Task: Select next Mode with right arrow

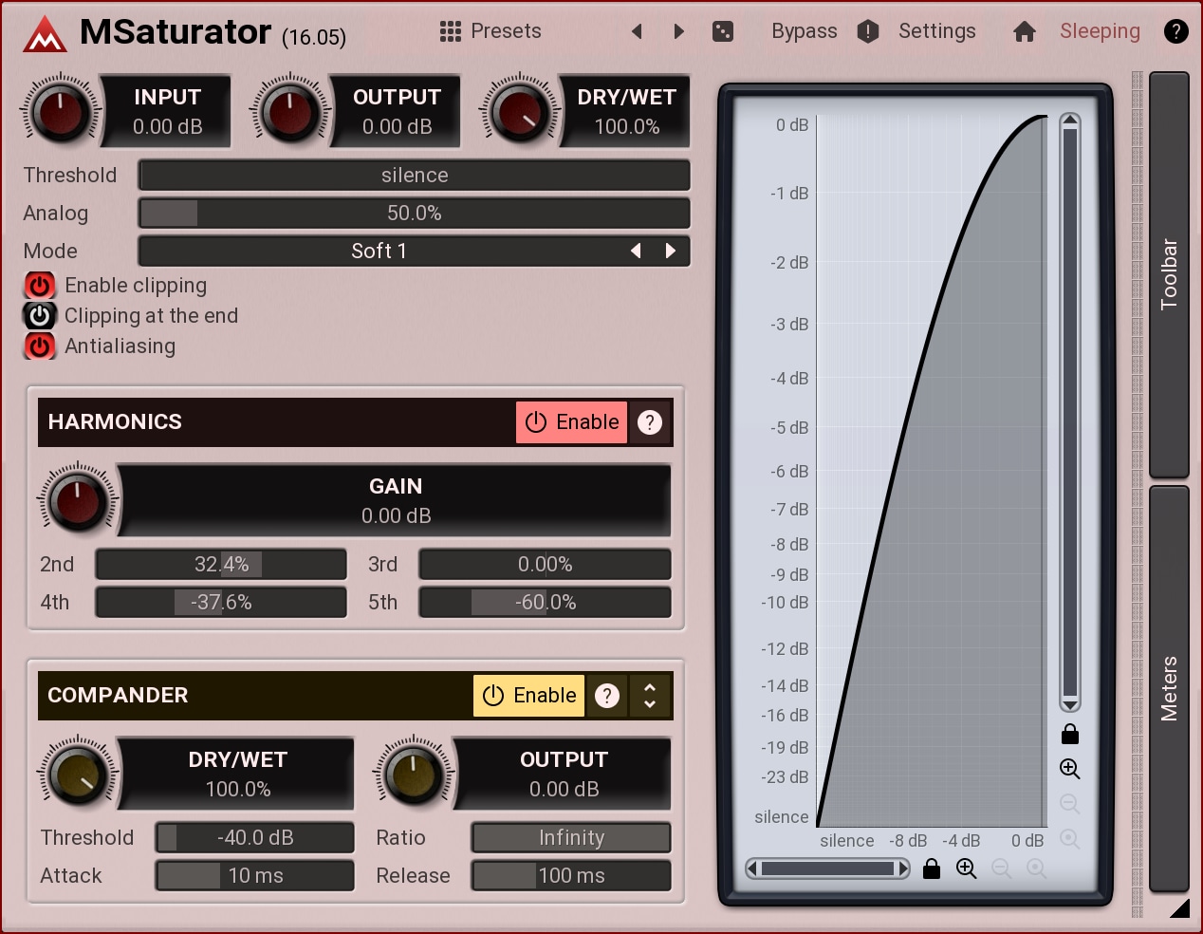Action: [671, 252]
